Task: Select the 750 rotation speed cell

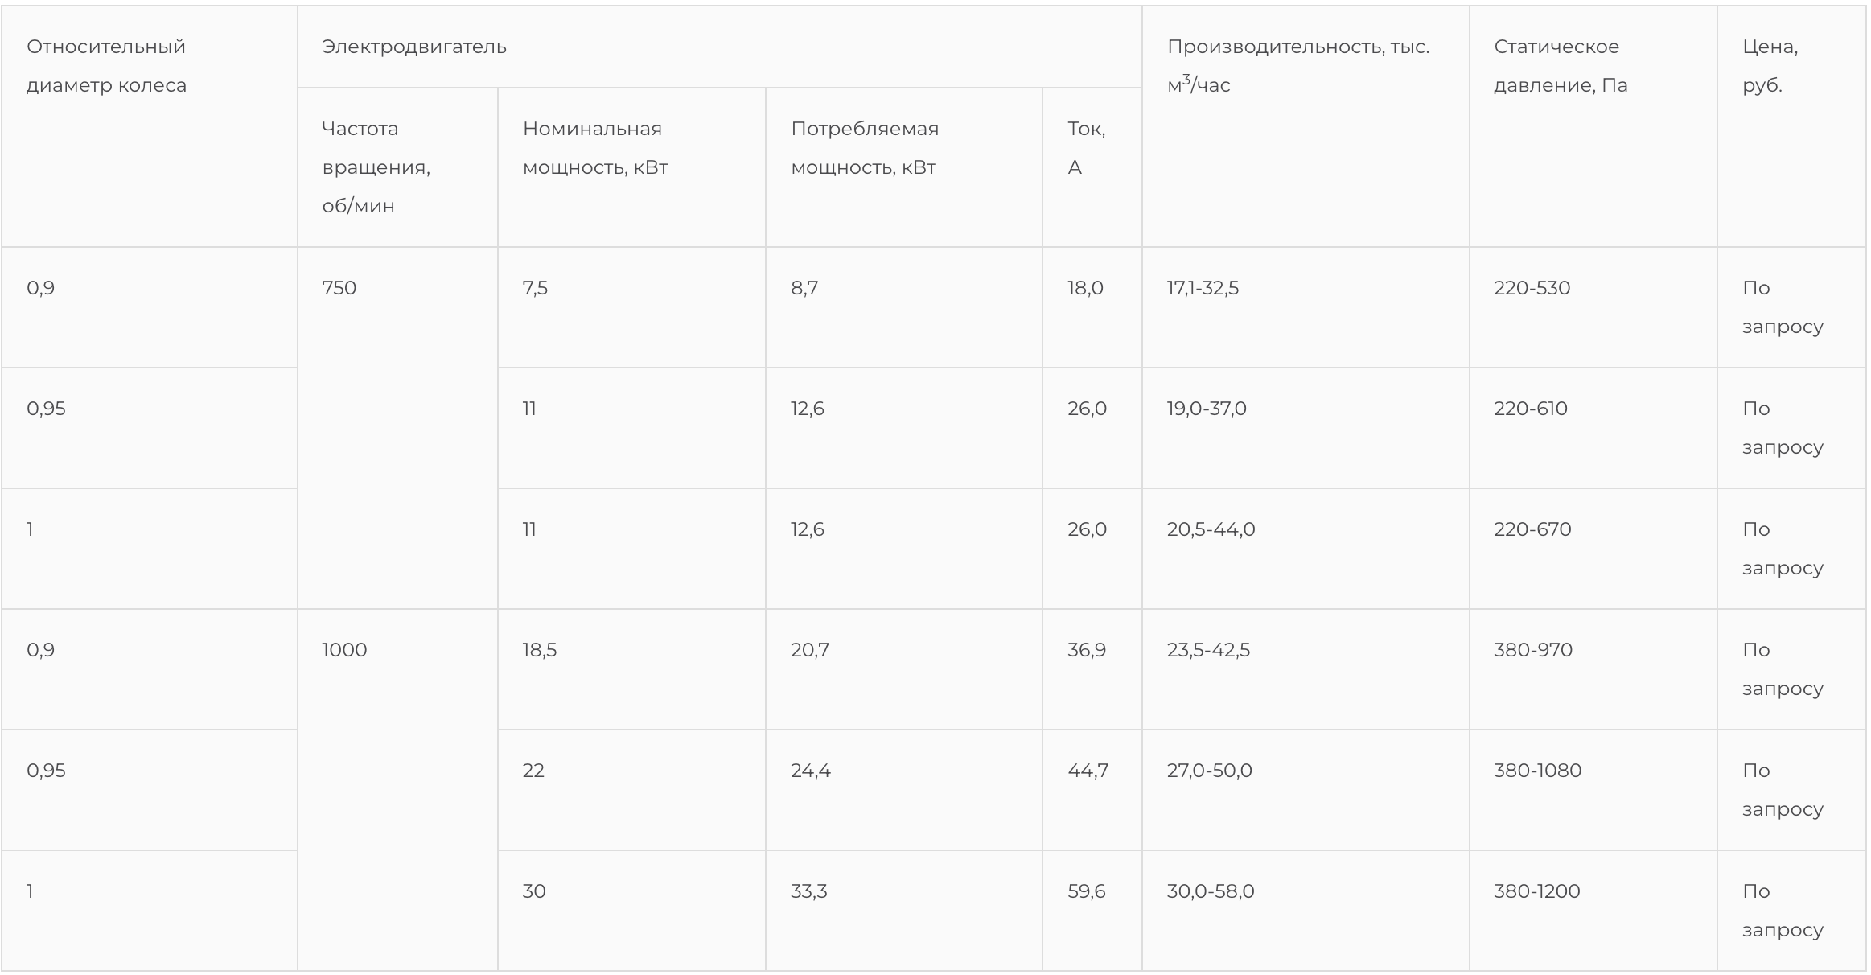Action: point(339,288)
